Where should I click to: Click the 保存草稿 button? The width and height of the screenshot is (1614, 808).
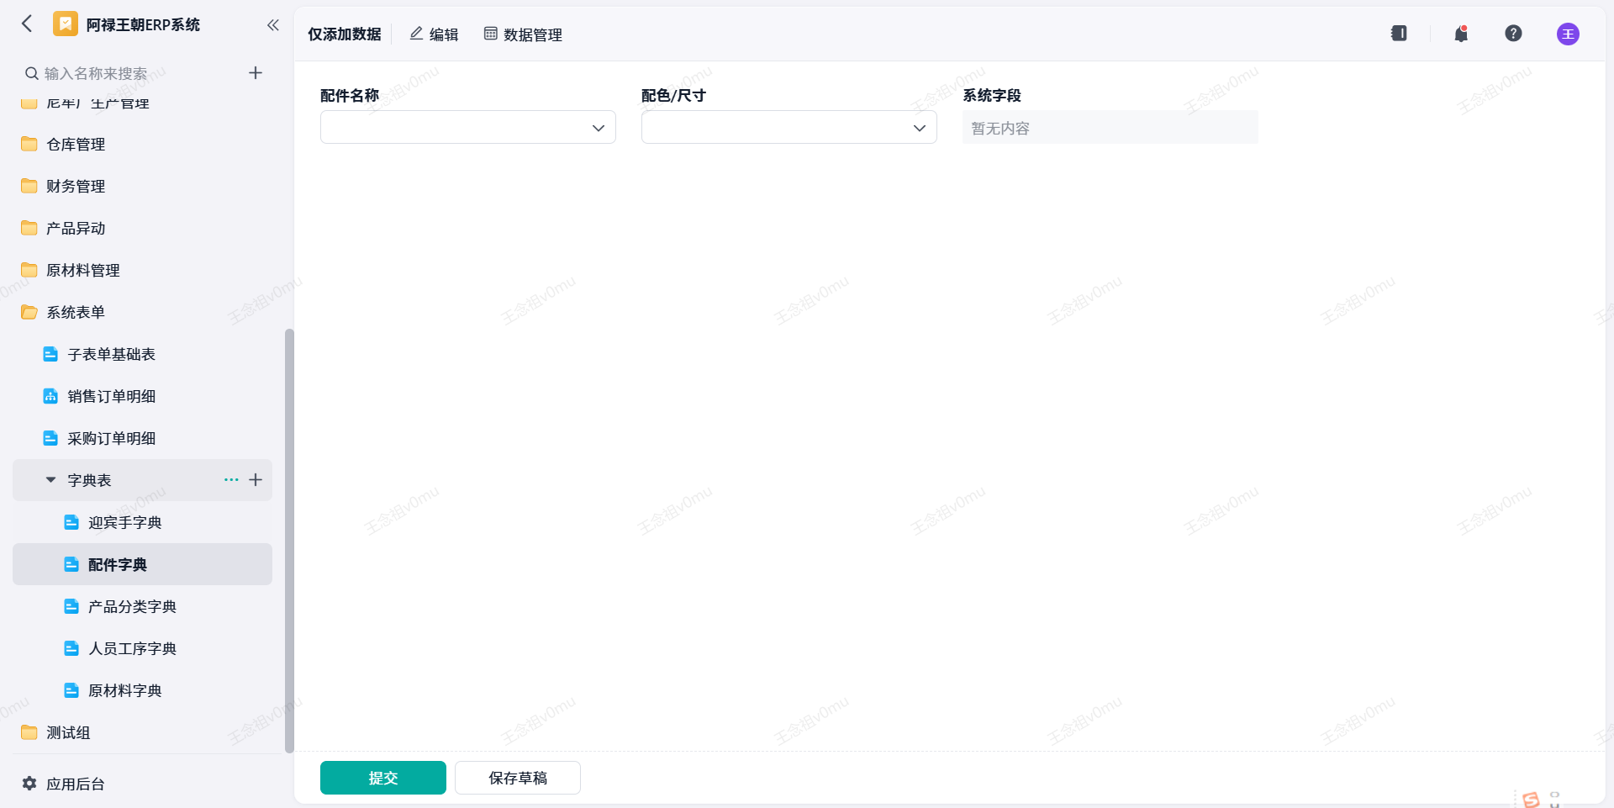[x=518, y=778]
